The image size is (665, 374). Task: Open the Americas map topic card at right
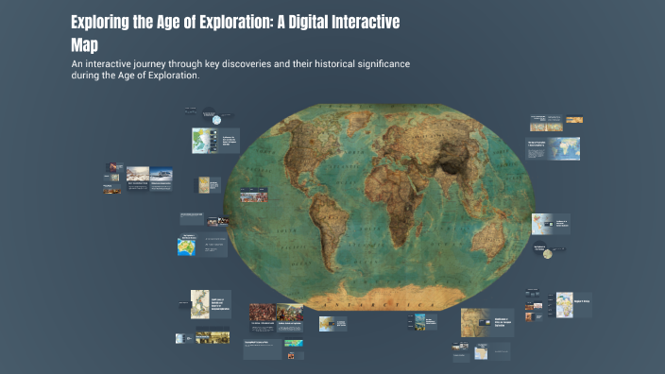[x=551, y=224]
